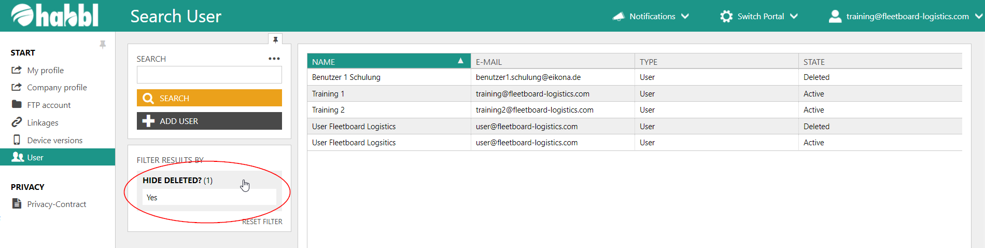Click the Switch Portal gear icon
Image resolution: width=985 pixels, height=248 pixels.
[x=726, y=17]
